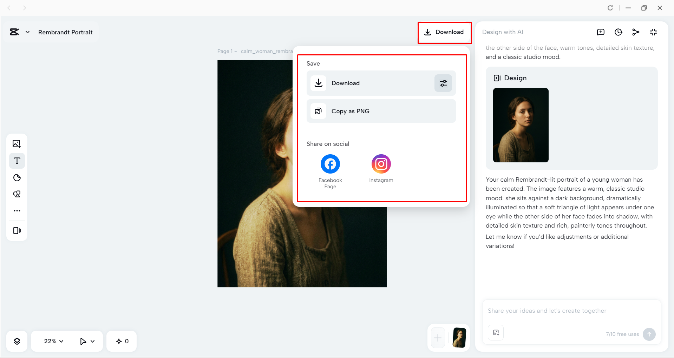Open the shapes tool in the sidebar
This screenshot has height=358, width=674.
pyautogui.click(x=17, y=178)
